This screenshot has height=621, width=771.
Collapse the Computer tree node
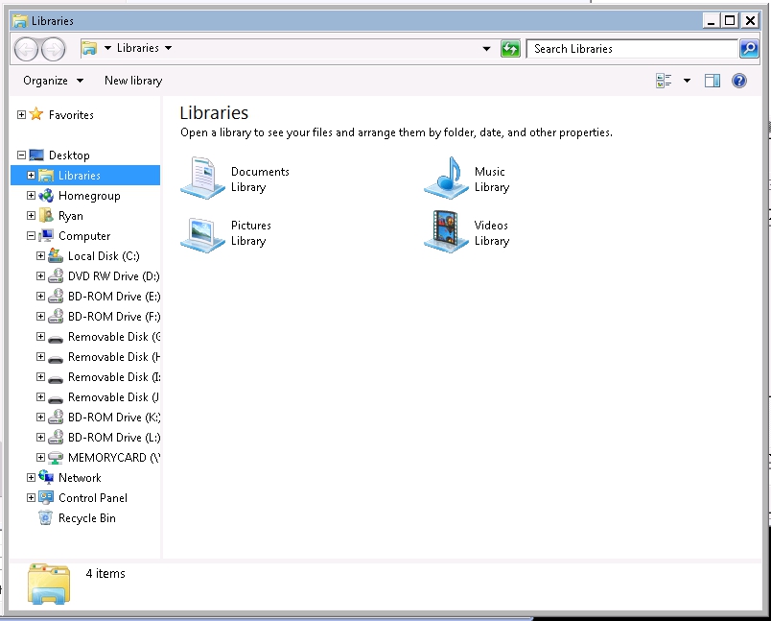click(x=32, y=236)
